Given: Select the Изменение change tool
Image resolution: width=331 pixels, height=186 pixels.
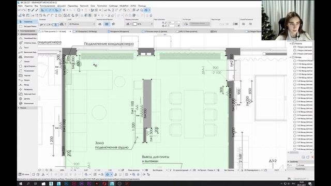Looking at the screenshot, I should click(27, 103).
